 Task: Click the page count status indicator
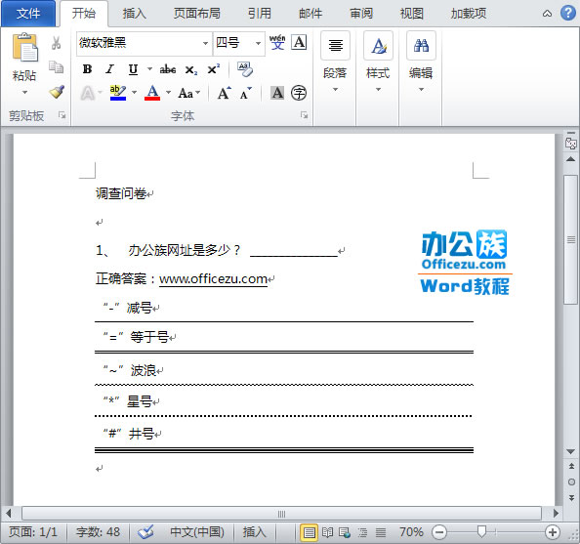tap(33, 532)
